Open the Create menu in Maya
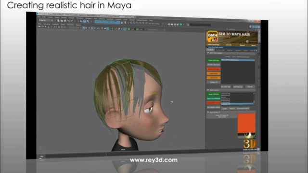This screenshot has width=308, height=173. [x=50, y=17]
